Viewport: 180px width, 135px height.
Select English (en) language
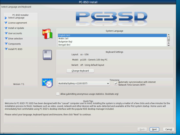click(x=112, y=35)
